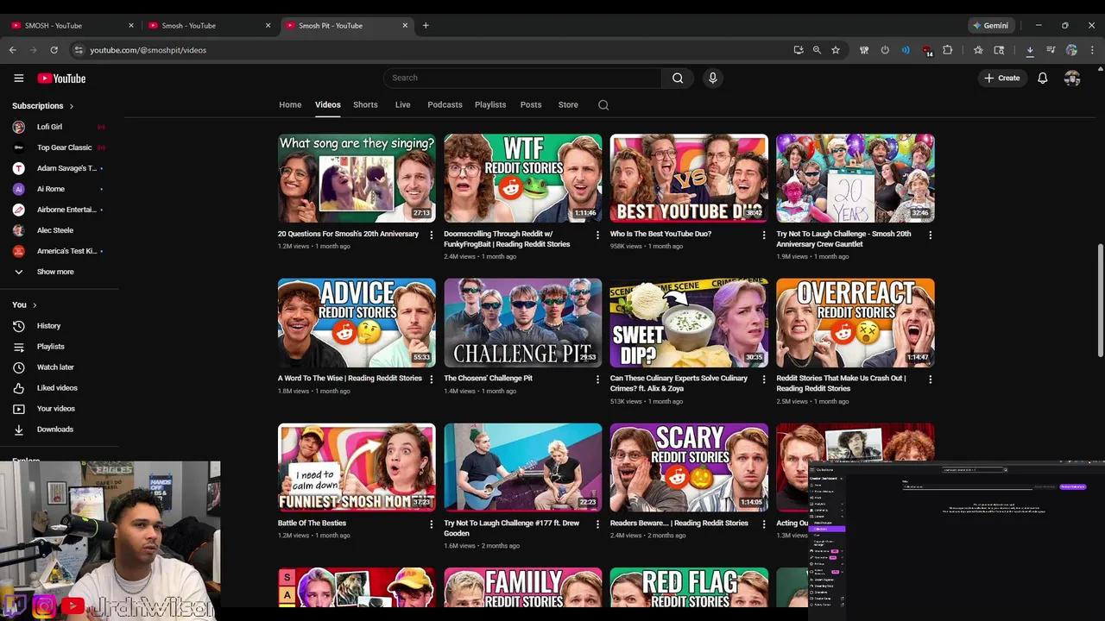Click the page vertical scrollbar

click(1099, 299)
